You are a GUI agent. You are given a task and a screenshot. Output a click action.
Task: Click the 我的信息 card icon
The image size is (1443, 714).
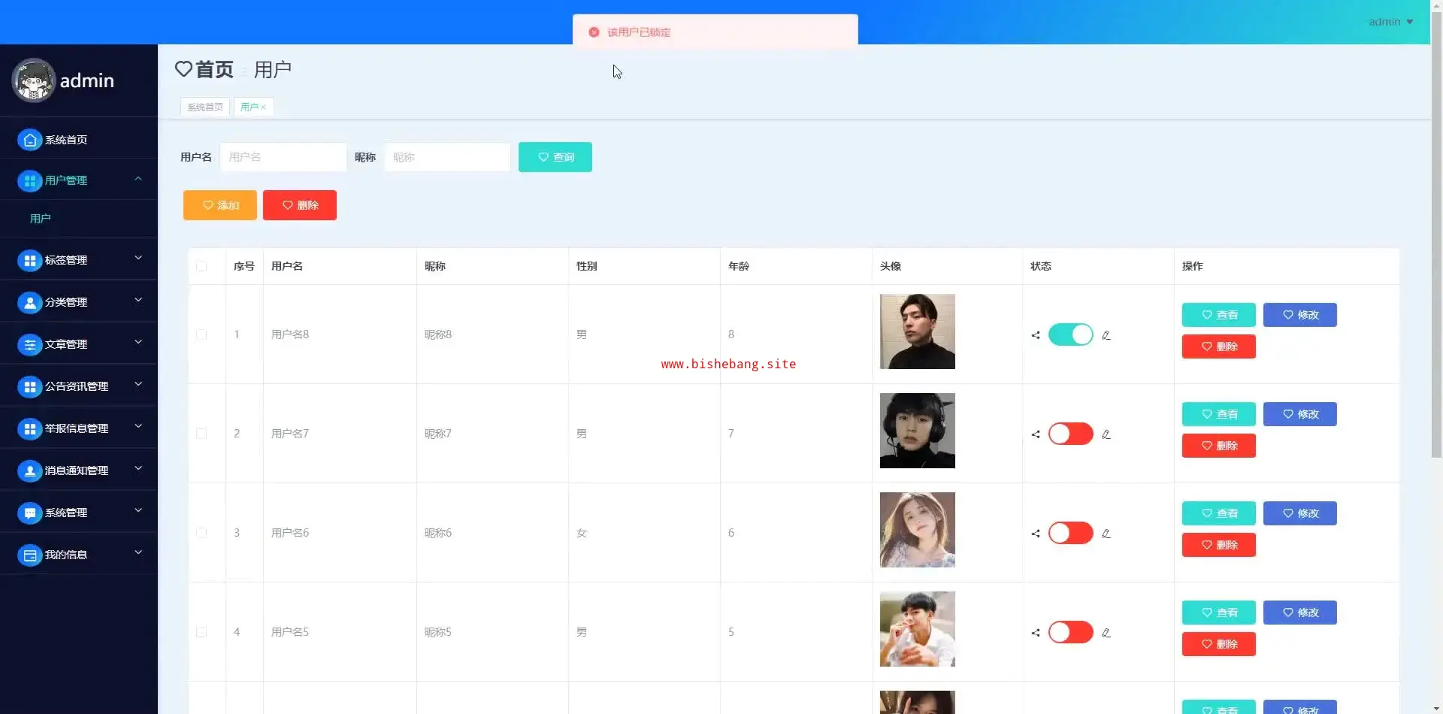[29, 555]
